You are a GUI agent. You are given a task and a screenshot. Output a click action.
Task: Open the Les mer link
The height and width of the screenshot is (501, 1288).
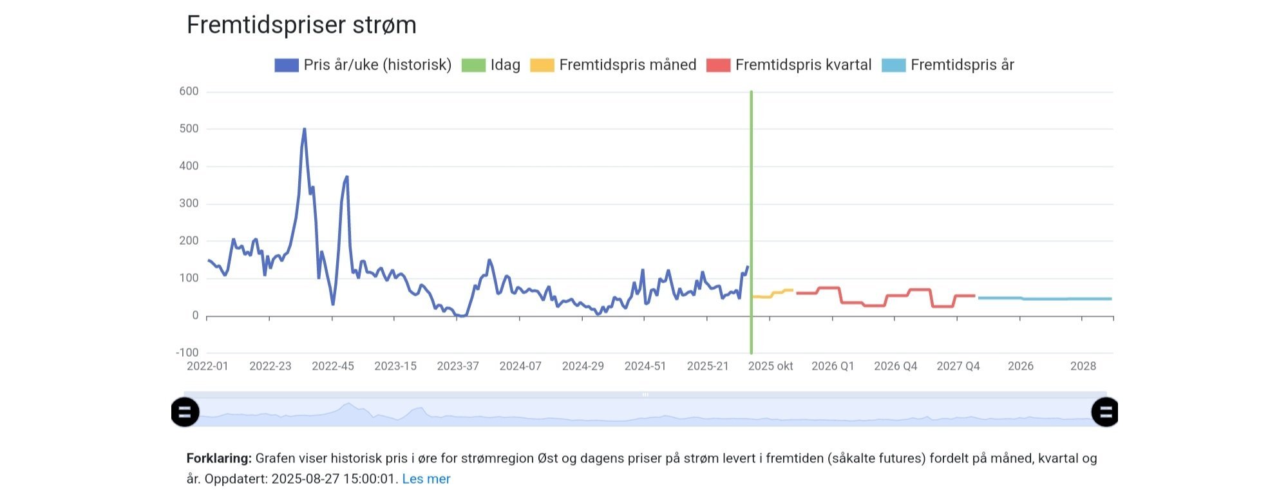pyautogui.click(x=426, y=479)
